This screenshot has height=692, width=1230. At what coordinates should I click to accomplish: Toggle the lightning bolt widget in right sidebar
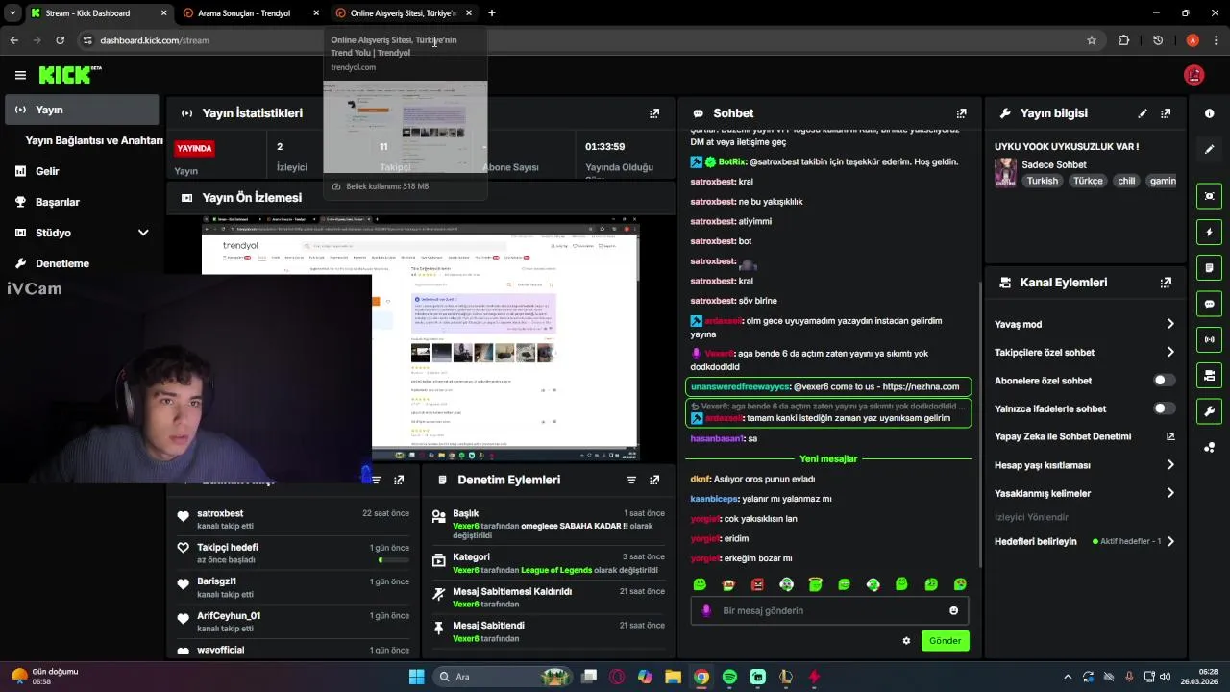(x=1209, y=232)
